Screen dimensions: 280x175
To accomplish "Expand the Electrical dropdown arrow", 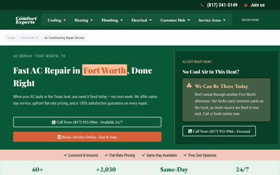I will (150, 20).
